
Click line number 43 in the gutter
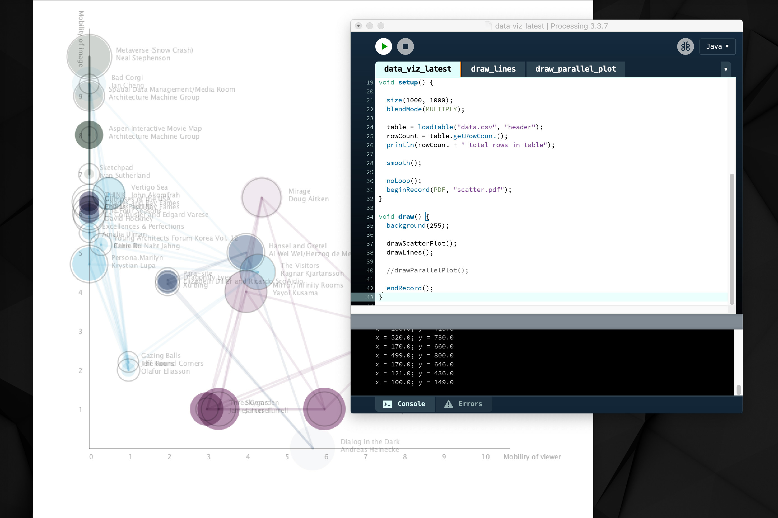369,297
